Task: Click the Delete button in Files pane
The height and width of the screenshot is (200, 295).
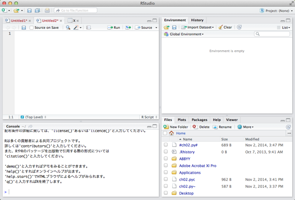Action: pos(201,127)
